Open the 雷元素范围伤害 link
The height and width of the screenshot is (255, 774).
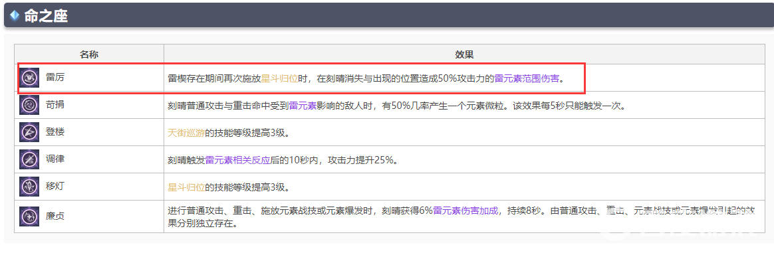point(527,78)
